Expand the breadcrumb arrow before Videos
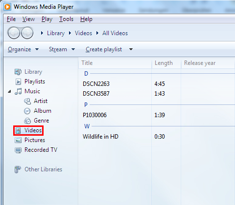 70,33
